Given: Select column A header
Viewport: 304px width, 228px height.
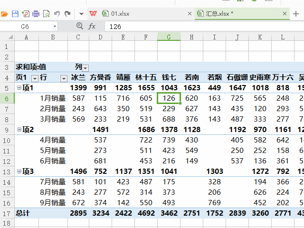Looking at the screenshot, I should [x=27, y=37].
